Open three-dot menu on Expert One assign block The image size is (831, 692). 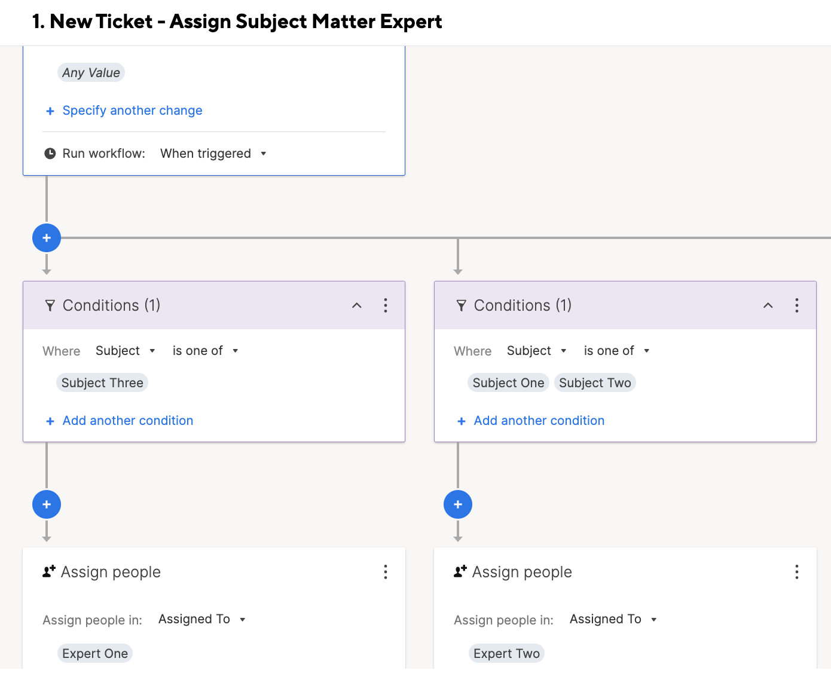386,572
